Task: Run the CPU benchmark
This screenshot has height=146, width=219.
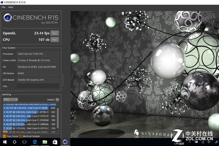Action: pyautogui.click(x=55, y=40)
